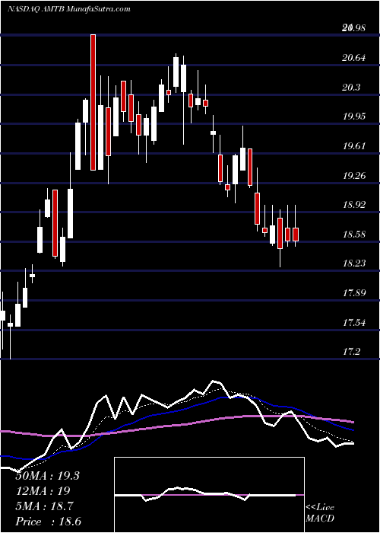Click the last red candlestick on the right

(x=296, y=235)
